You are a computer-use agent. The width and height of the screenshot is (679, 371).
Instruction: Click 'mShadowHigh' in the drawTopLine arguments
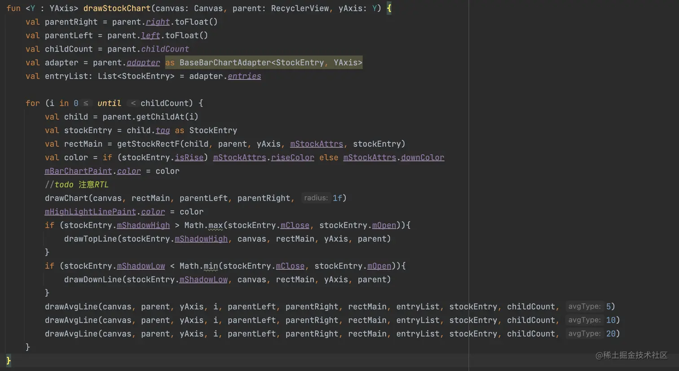point(201,239)
